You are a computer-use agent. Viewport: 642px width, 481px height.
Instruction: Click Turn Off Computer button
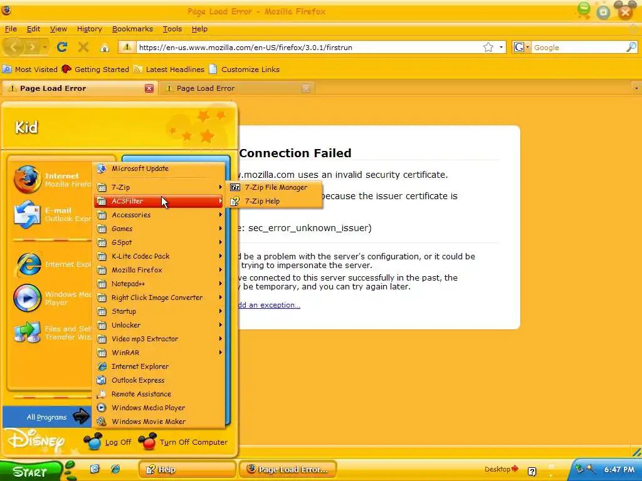pyautogui.click(x=183, y=442)
